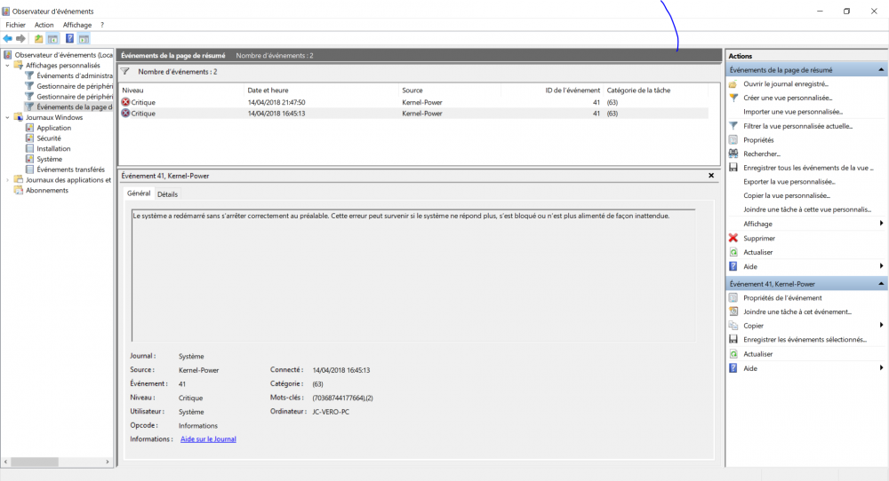This screenshot has height=481, width=889.
Task: Open the Action menu
Action: tap(44, 25)
